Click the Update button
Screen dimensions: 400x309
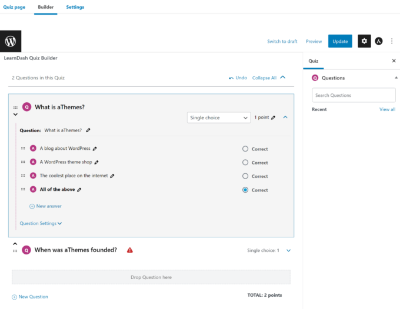(x=340, y=41)
